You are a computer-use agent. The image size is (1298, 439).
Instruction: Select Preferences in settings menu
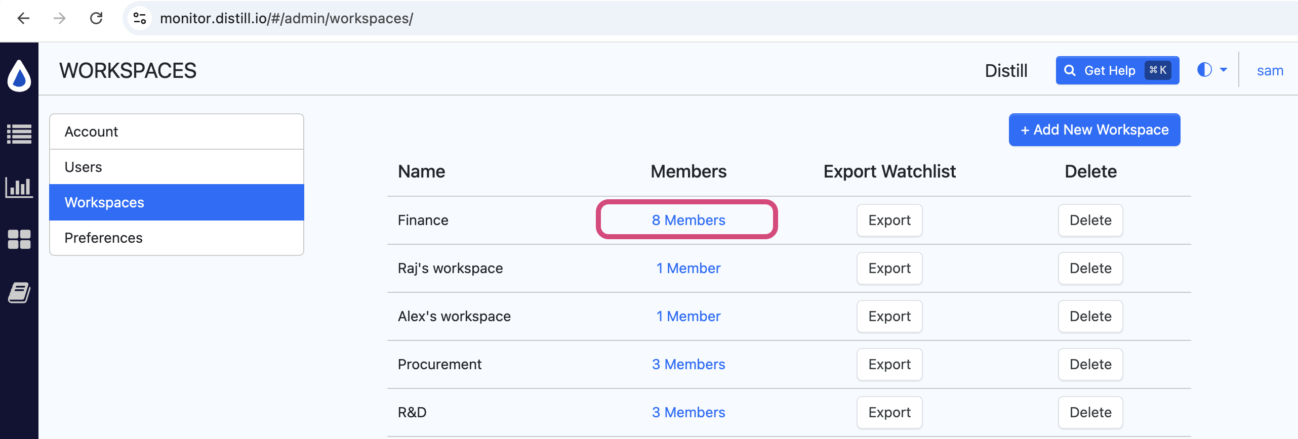pyautogui.click(x=177, y=238)
